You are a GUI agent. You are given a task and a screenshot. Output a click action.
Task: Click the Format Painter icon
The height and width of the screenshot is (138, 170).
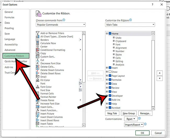[38, 97]
